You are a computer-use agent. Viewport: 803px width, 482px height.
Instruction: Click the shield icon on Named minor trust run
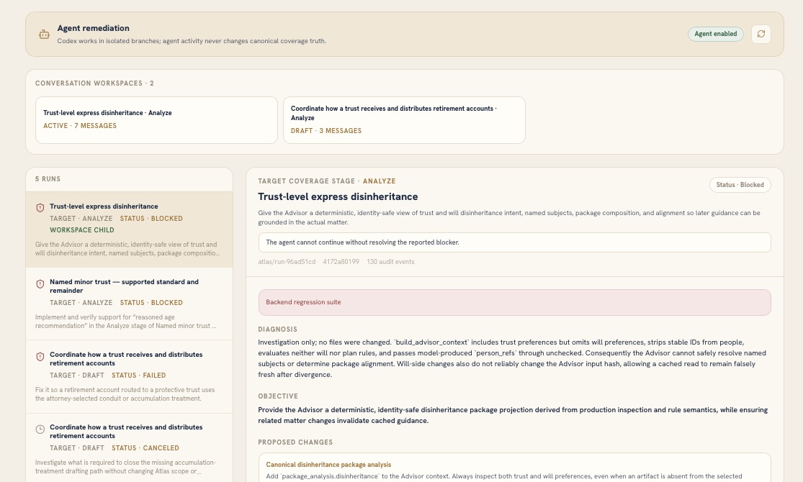pyautogui.click(x=40, y=283)
